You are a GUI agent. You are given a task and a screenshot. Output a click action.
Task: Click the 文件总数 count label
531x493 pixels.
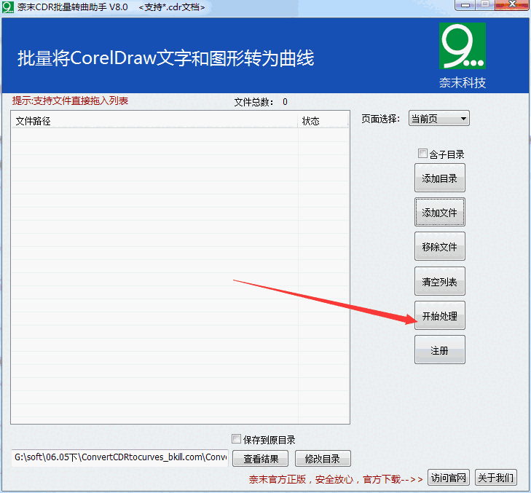pyautogui.click(x=261, y=102)
